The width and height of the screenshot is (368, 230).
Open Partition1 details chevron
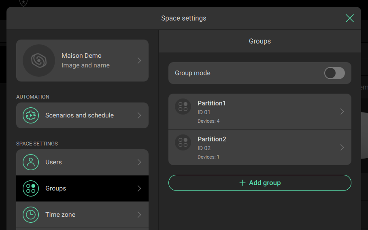(342, 111)
